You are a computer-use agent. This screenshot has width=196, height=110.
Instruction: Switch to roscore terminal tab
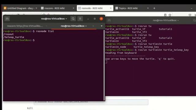25,26
